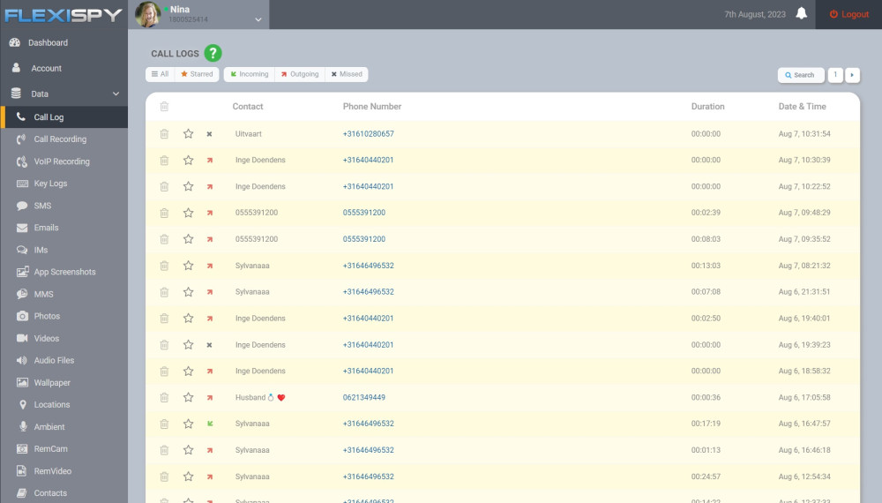Delete the Uitvaart call log entry

click(x=164, y=134)
